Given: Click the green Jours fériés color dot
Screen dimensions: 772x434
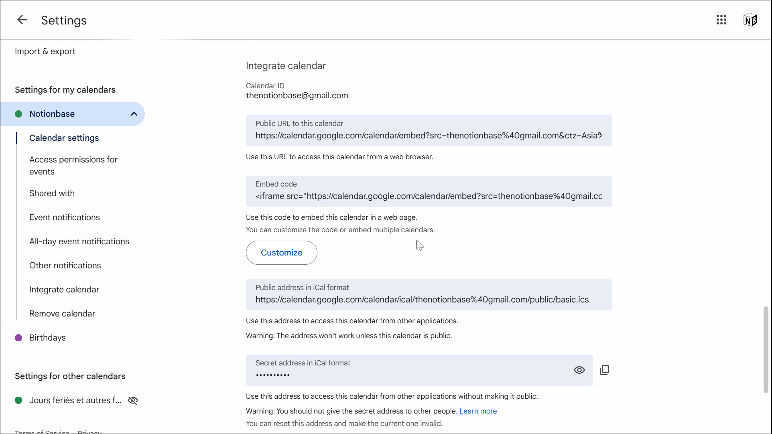Looking at the screenshot, I should click(x=18, y=400).
